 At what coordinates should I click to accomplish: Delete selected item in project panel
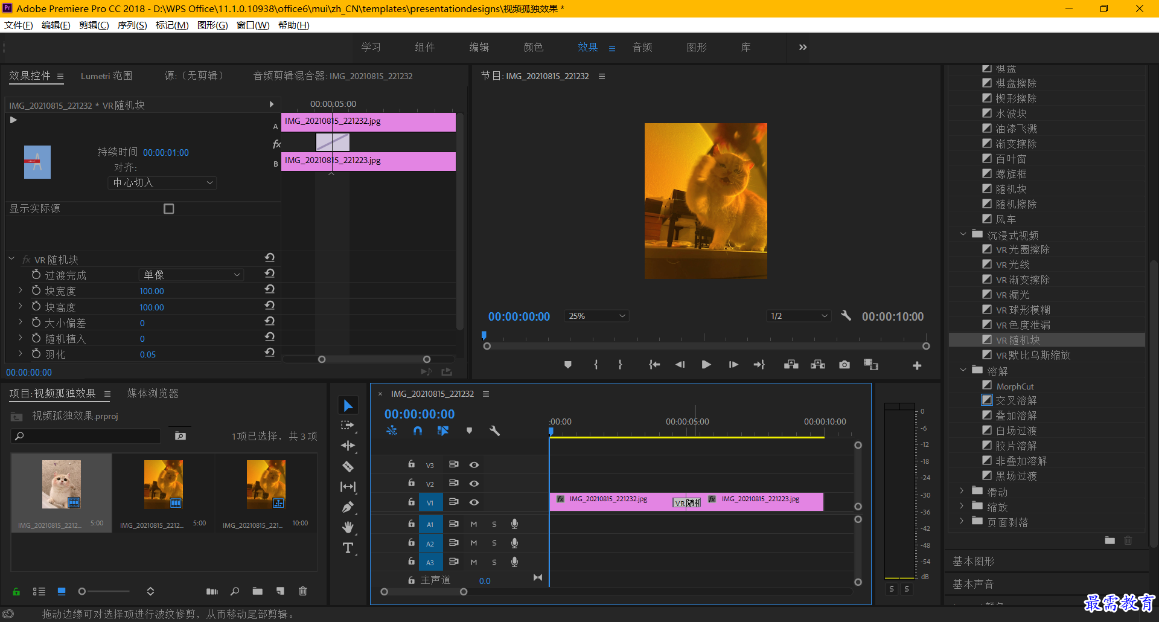303,591
